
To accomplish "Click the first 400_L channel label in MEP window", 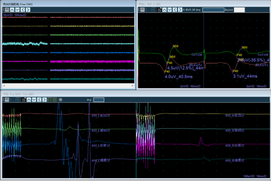I will coord(101,115).
